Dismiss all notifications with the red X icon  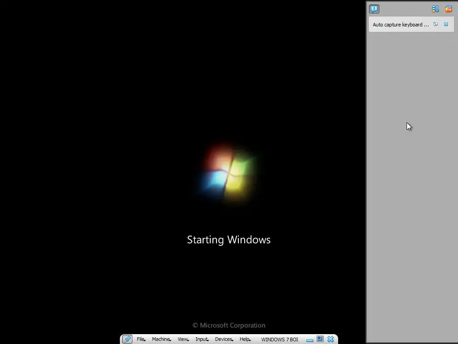pyautogui.click(x=448, y=9)
